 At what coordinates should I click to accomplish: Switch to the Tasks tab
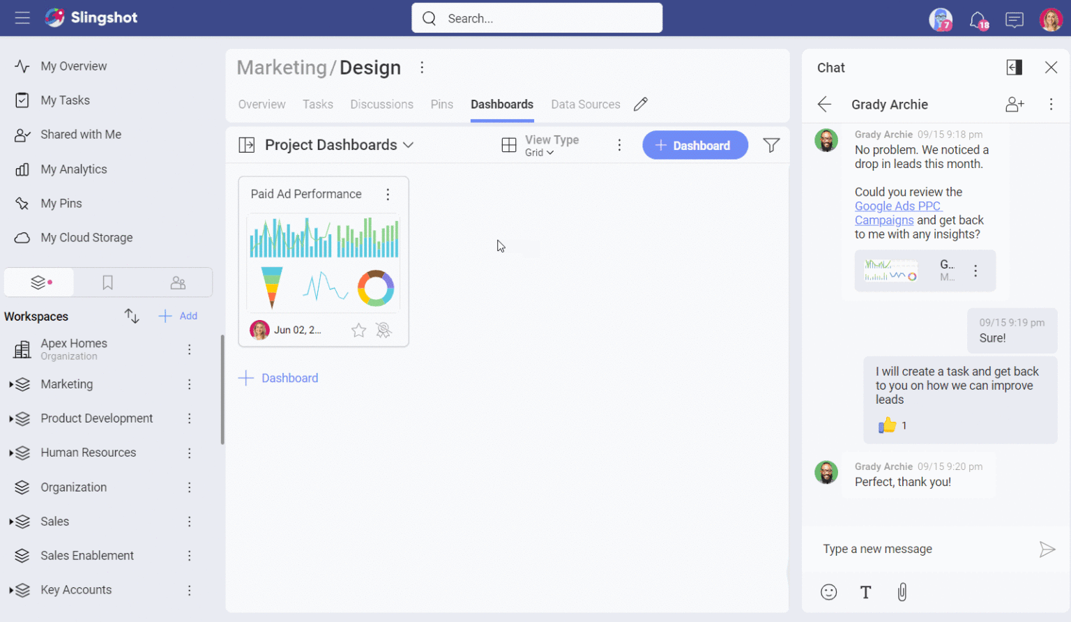point(317,105)
